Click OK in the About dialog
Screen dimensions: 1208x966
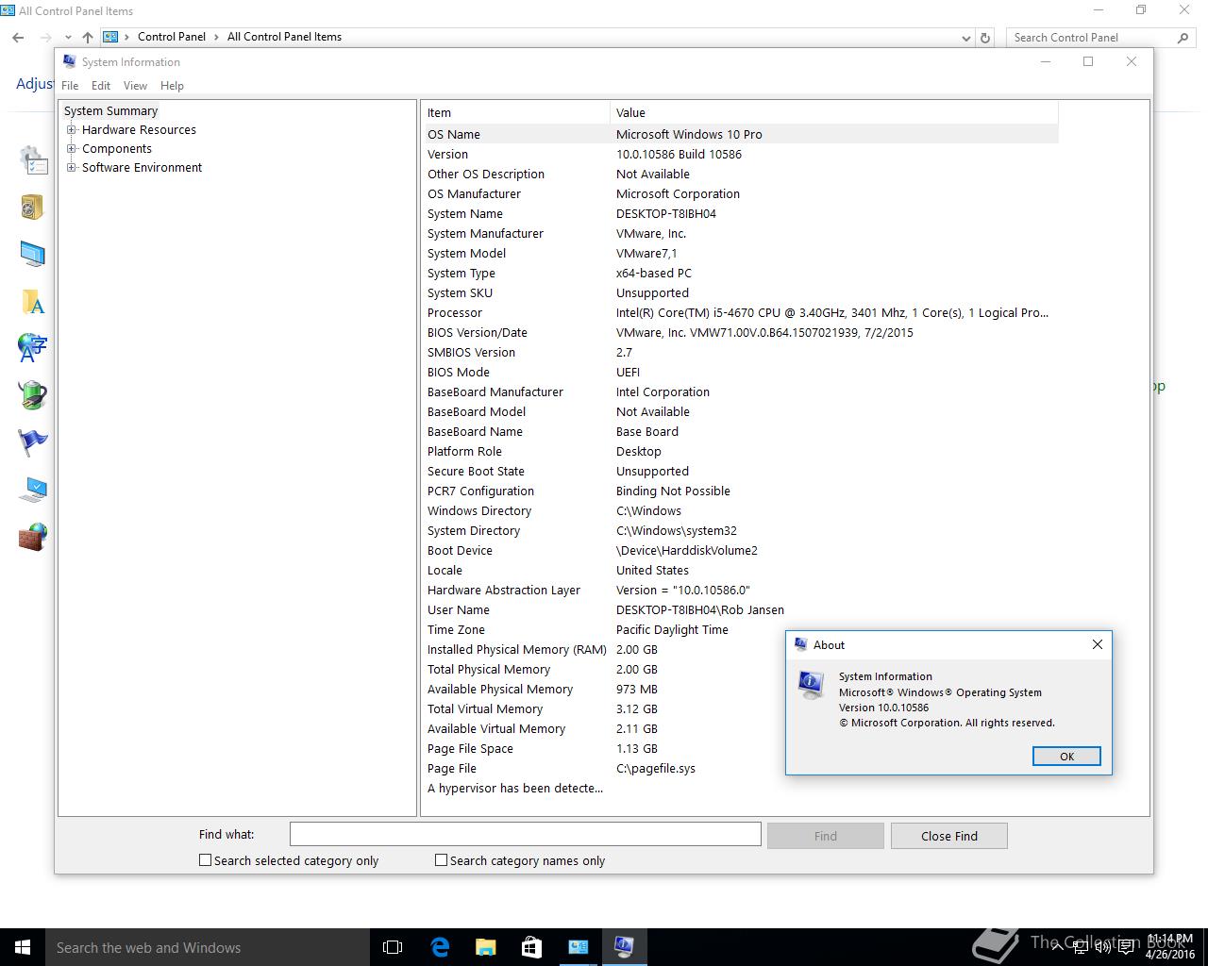pos(1066,757)
